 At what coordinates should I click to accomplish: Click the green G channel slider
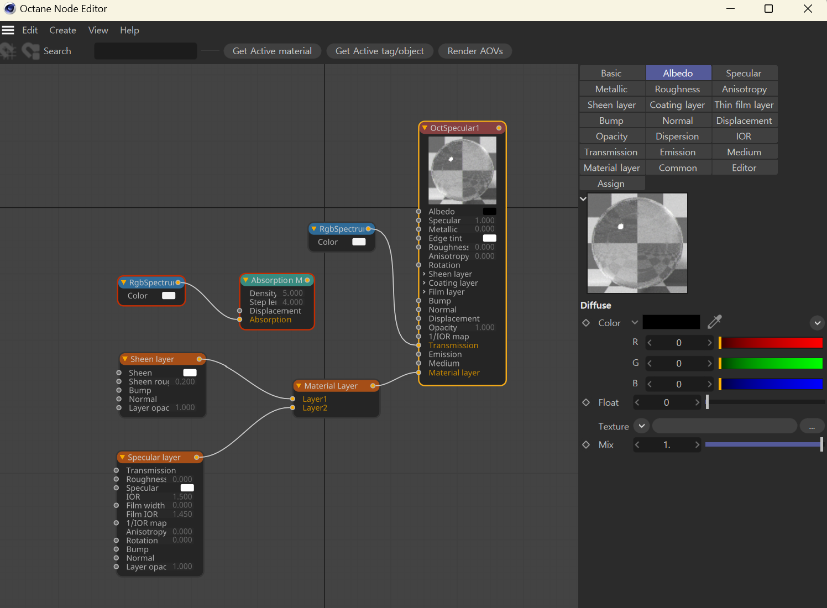(x=771, y=363)
